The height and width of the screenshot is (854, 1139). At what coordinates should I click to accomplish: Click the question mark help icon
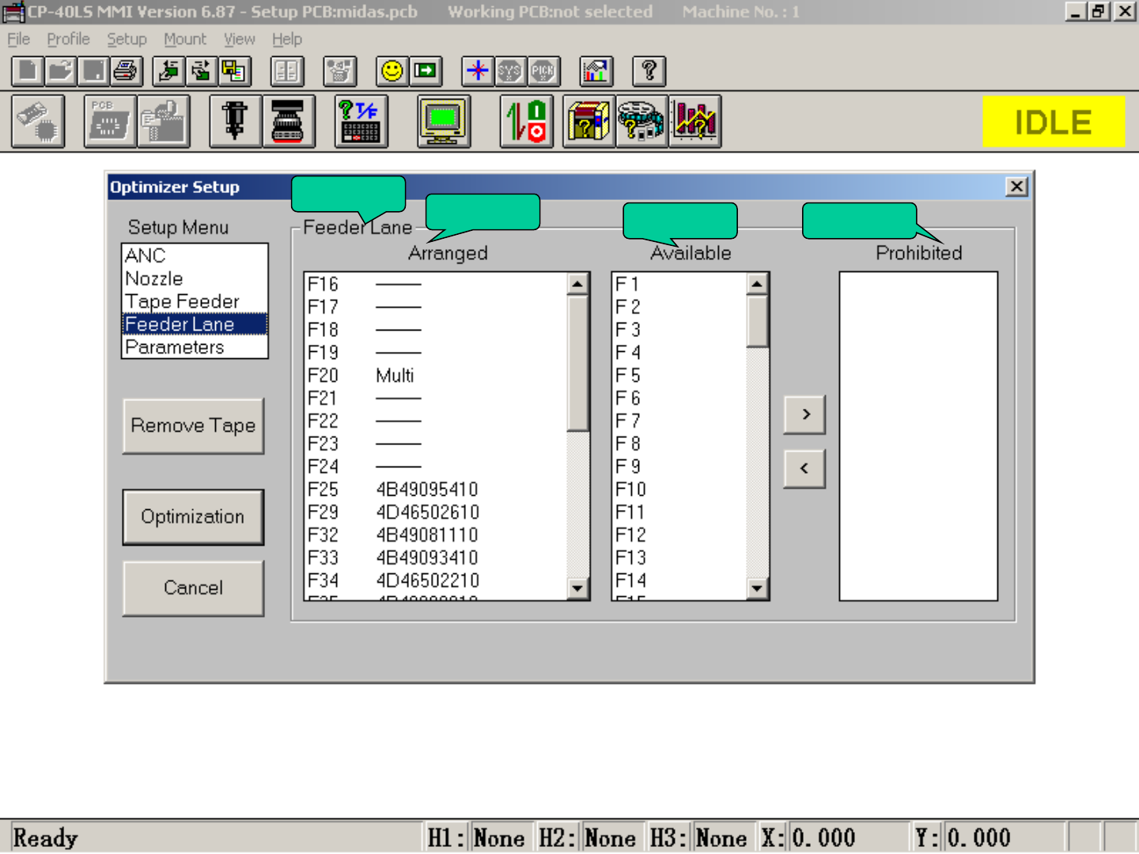click(649, 71)
